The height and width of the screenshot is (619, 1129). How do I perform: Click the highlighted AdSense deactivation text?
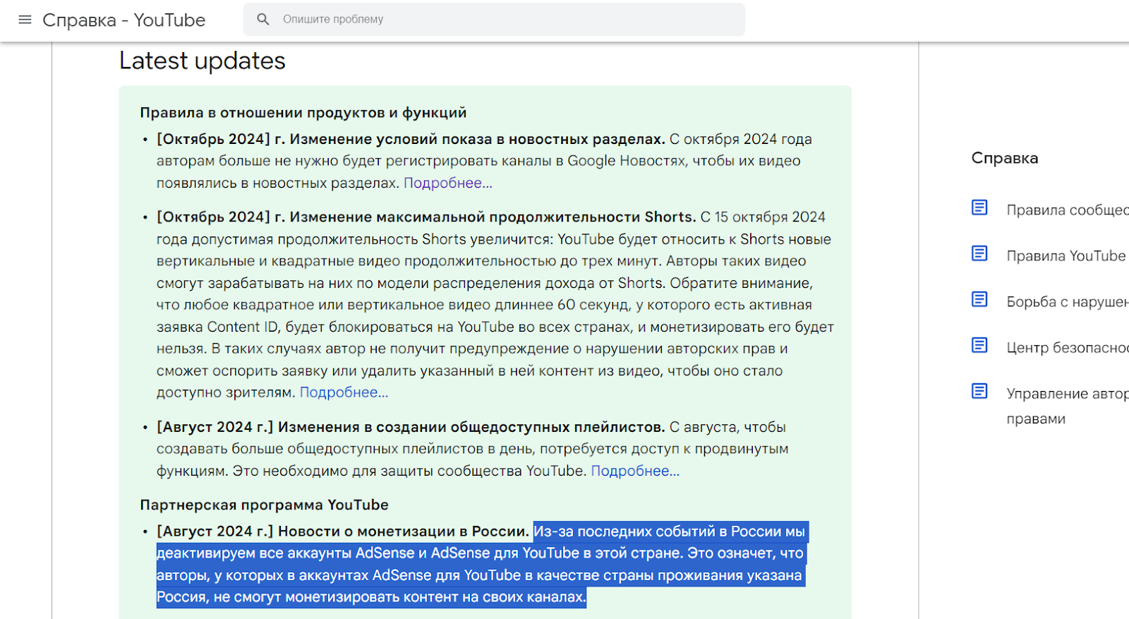click(480, 564)
